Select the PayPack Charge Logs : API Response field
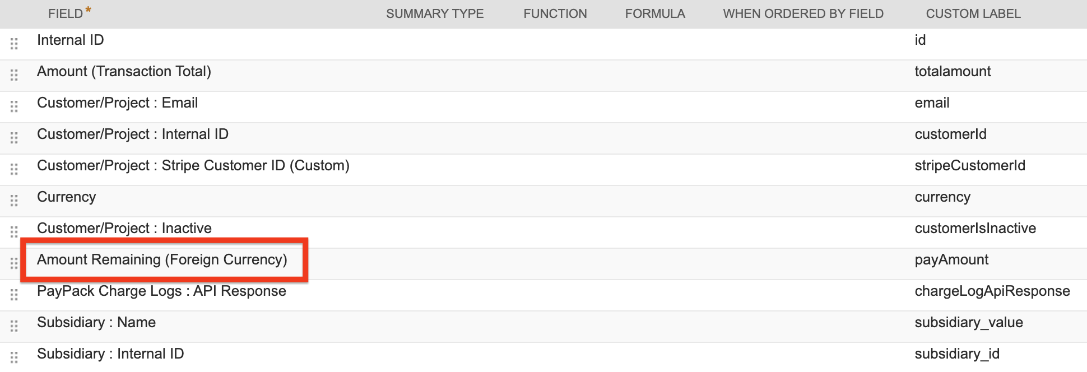Screen dimensions: 1087x372 161,291
